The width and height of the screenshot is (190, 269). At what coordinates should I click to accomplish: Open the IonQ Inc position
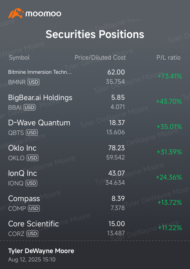tap(95, 178)
